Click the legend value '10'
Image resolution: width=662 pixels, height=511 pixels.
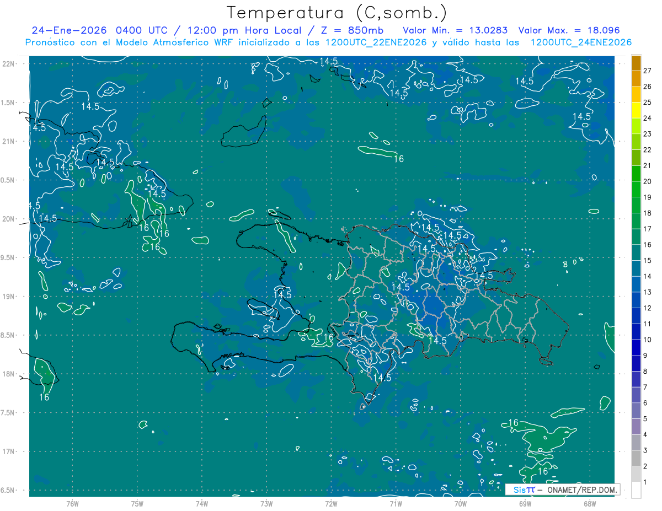coord(648,340)
